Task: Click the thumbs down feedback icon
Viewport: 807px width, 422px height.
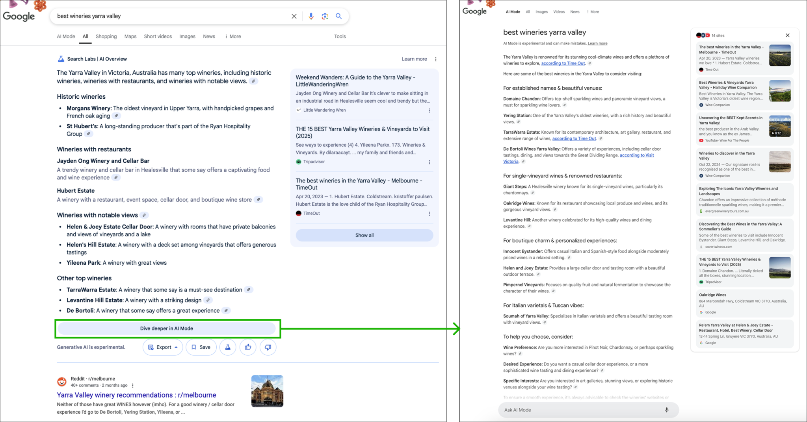Action: [x=268, y=347]
